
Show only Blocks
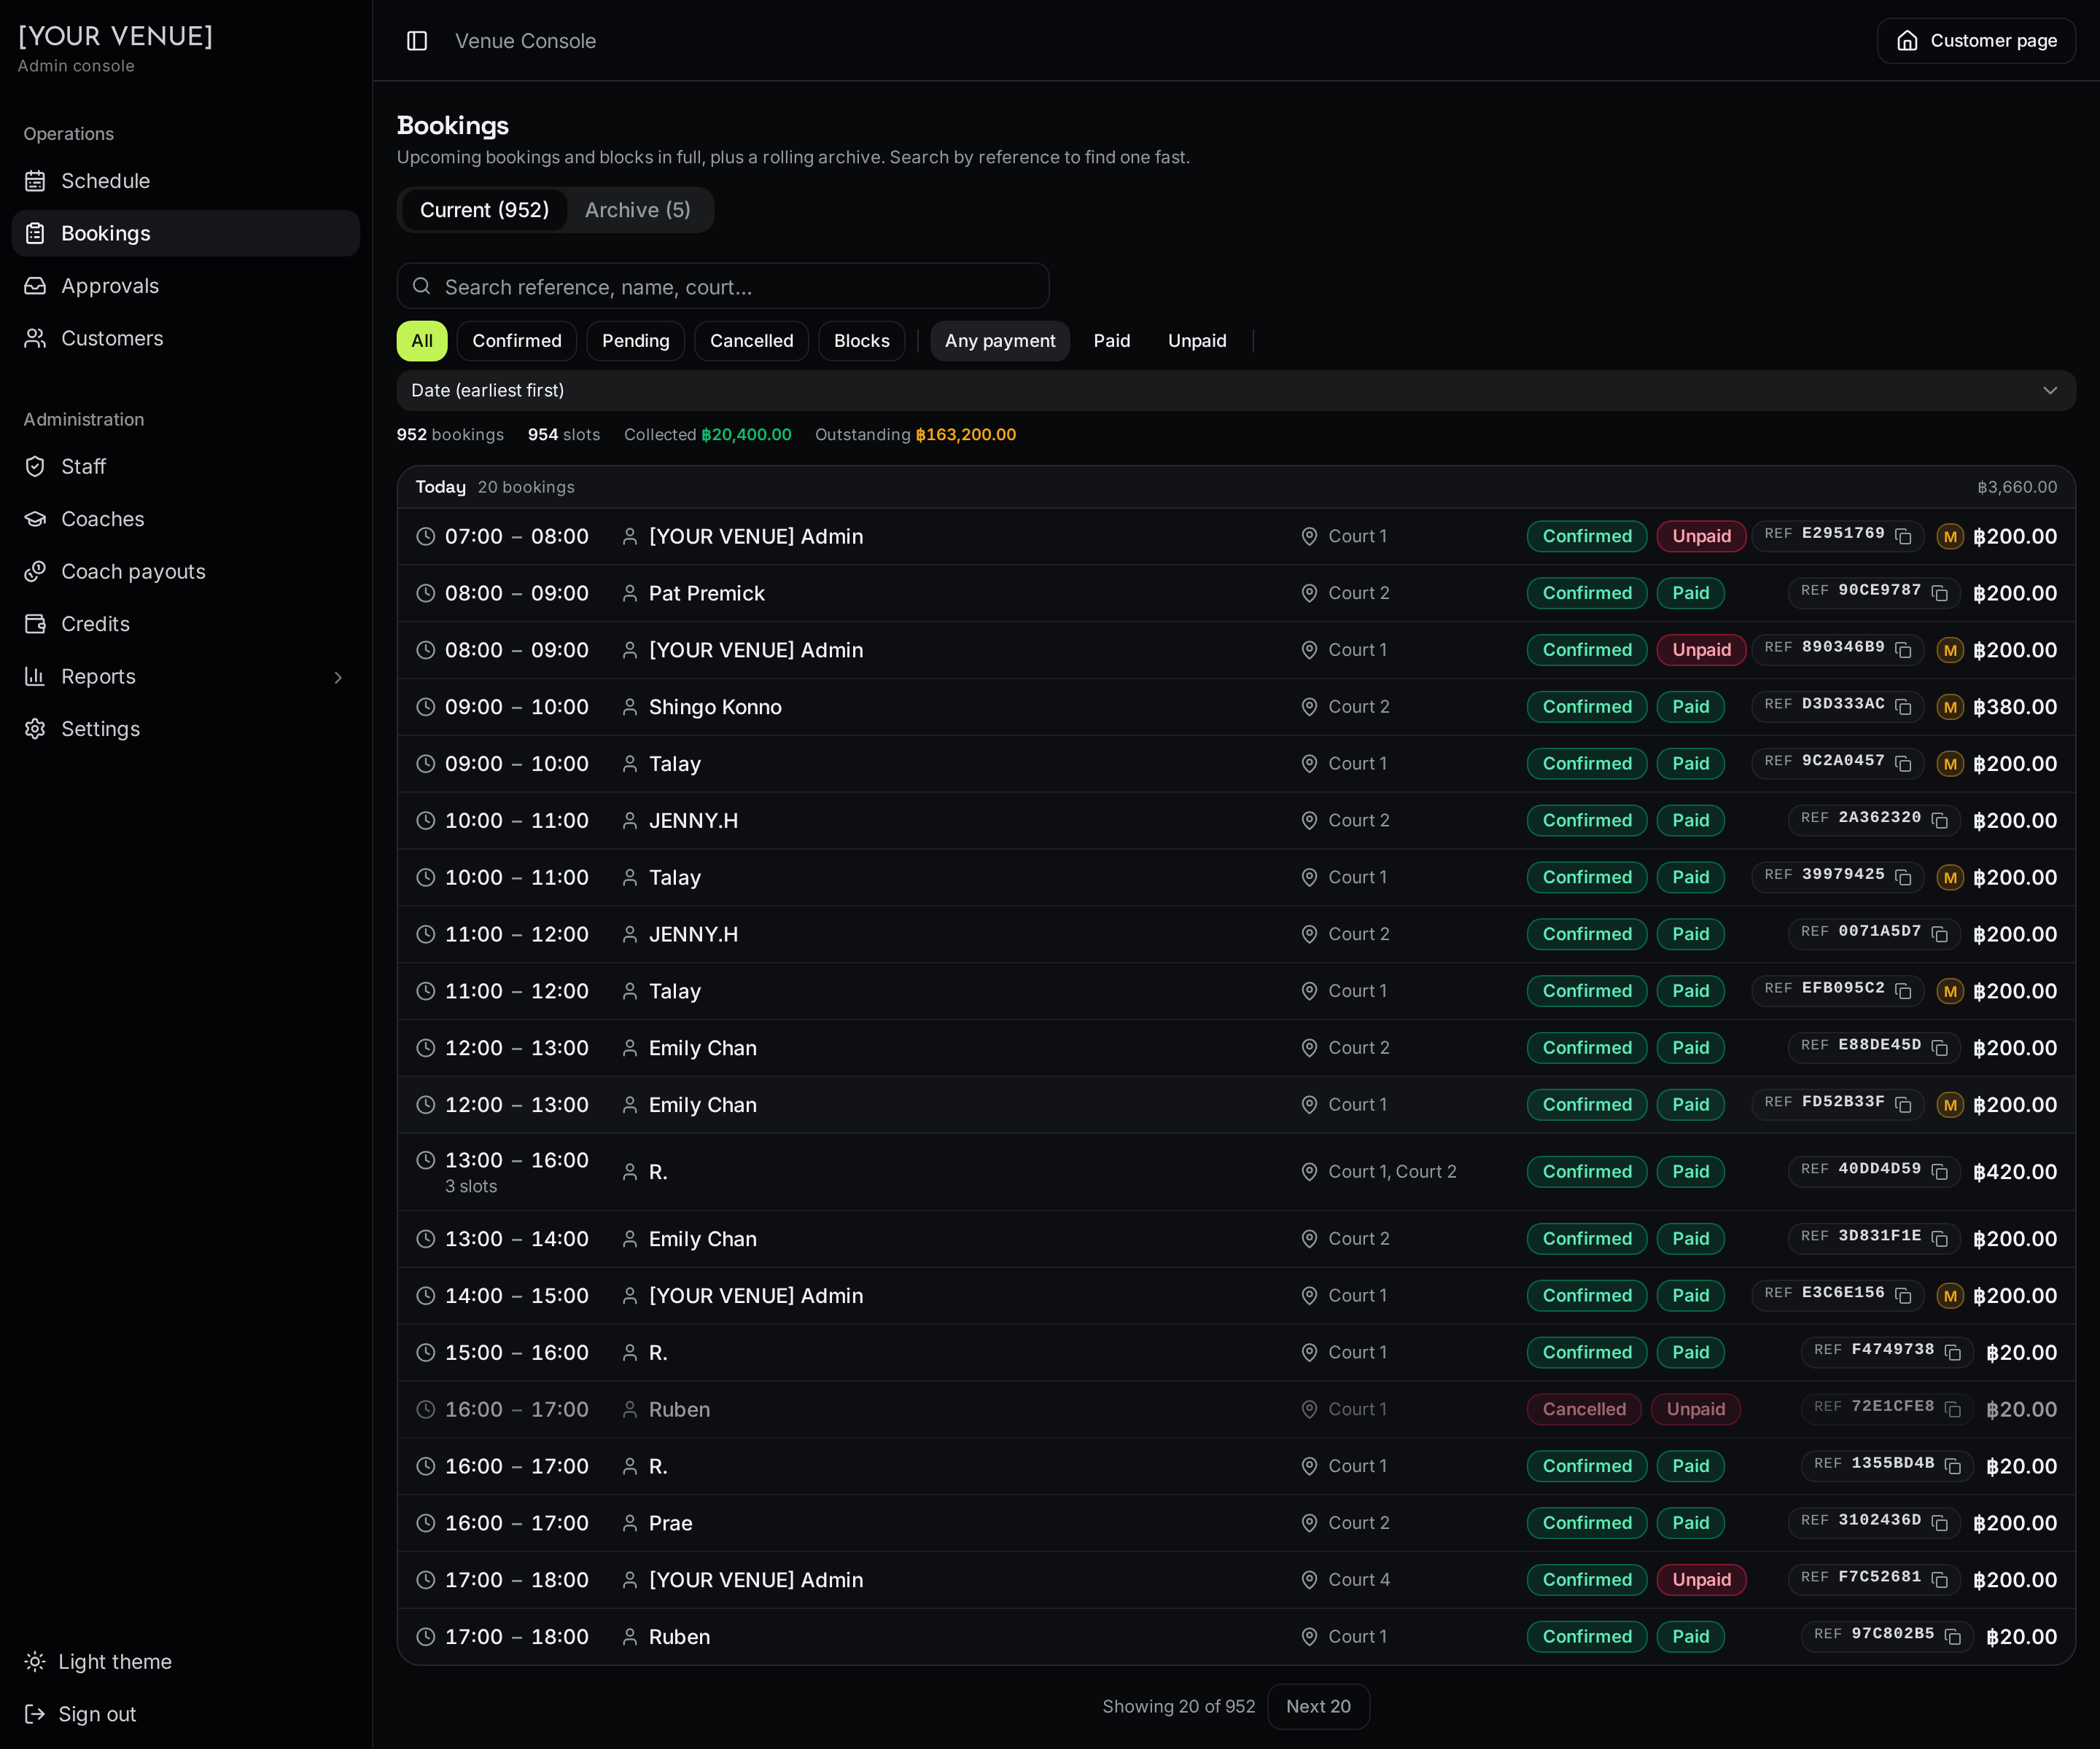coord(861,341)
